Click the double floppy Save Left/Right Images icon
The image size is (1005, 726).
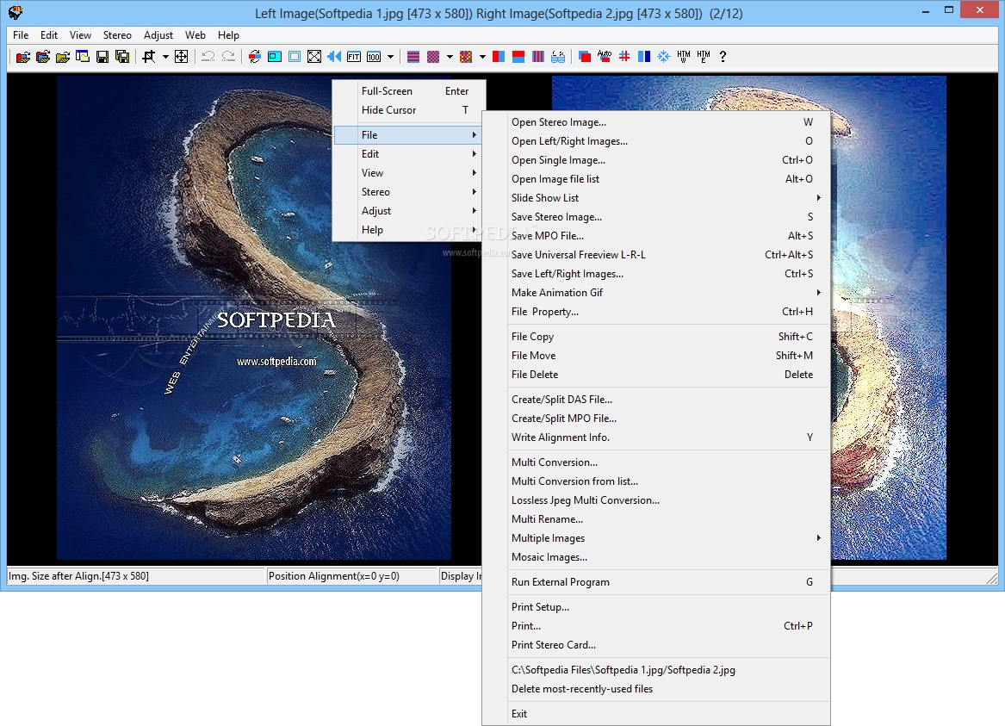pyautogui.click(x=122, y=56)
